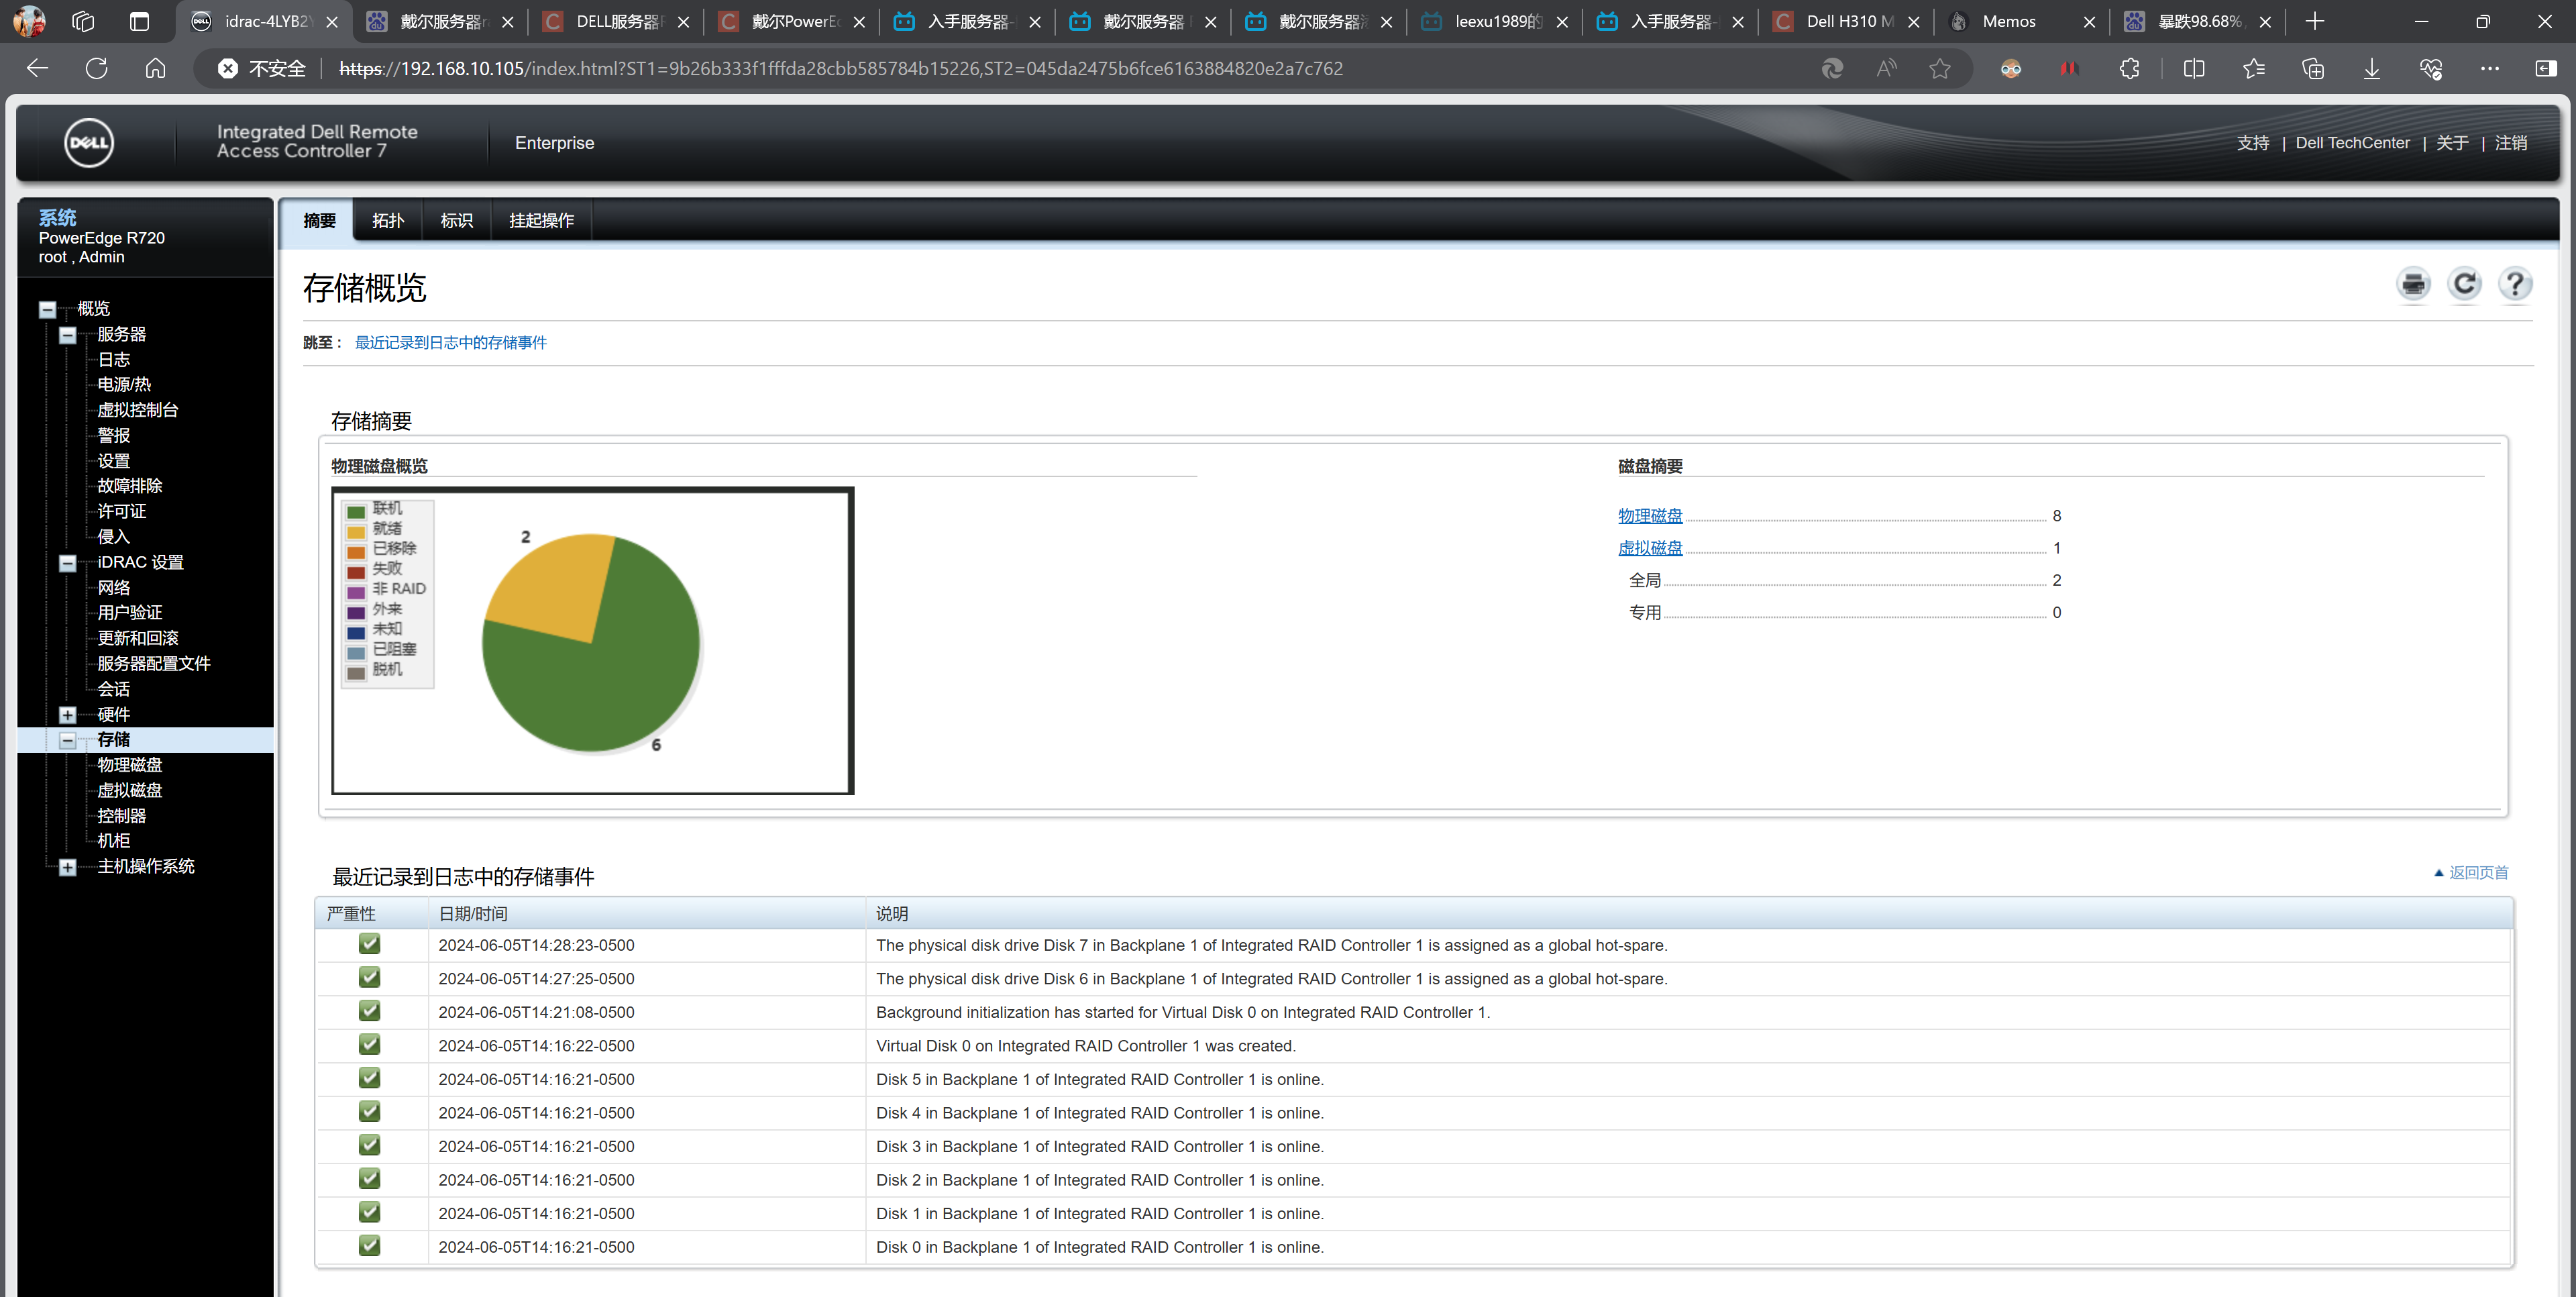Screen dimensions: 2576x1297
Task: Open browser extensions puzzle icon
Action: pos(2130,69)
